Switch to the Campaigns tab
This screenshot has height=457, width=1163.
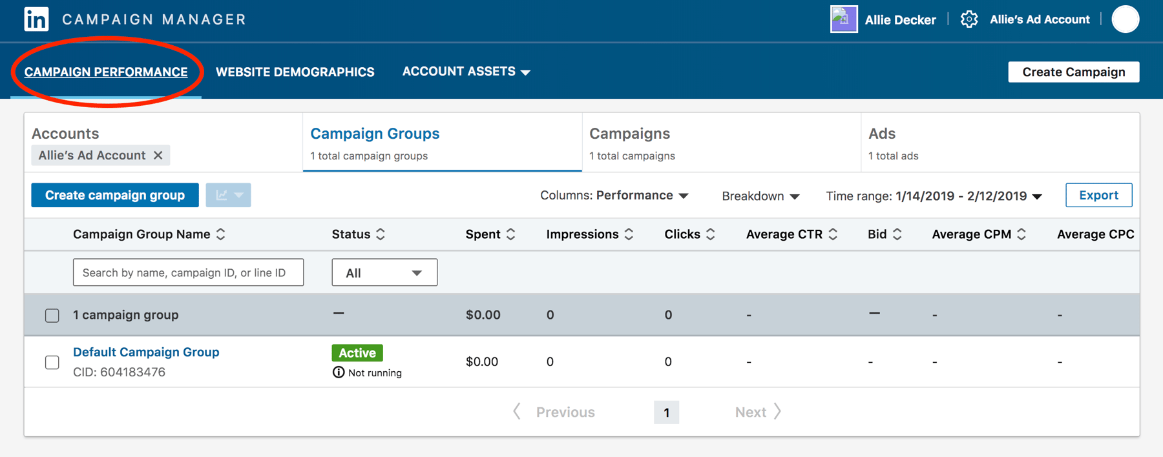(x=722, y=143)
